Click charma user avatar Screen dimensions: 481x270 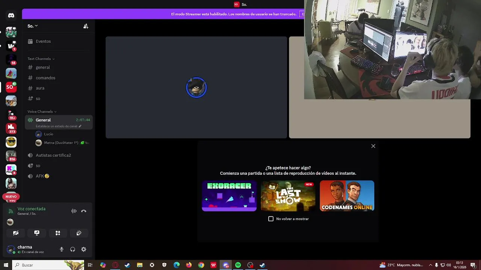click(11, 249)
